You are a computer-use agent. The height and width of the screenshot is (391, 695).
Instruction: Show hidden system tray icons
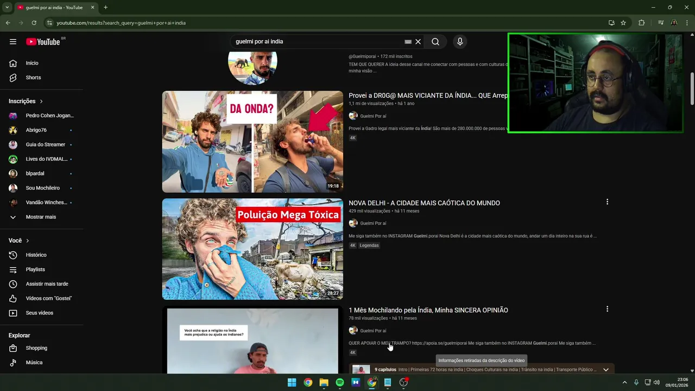(624, 382)
